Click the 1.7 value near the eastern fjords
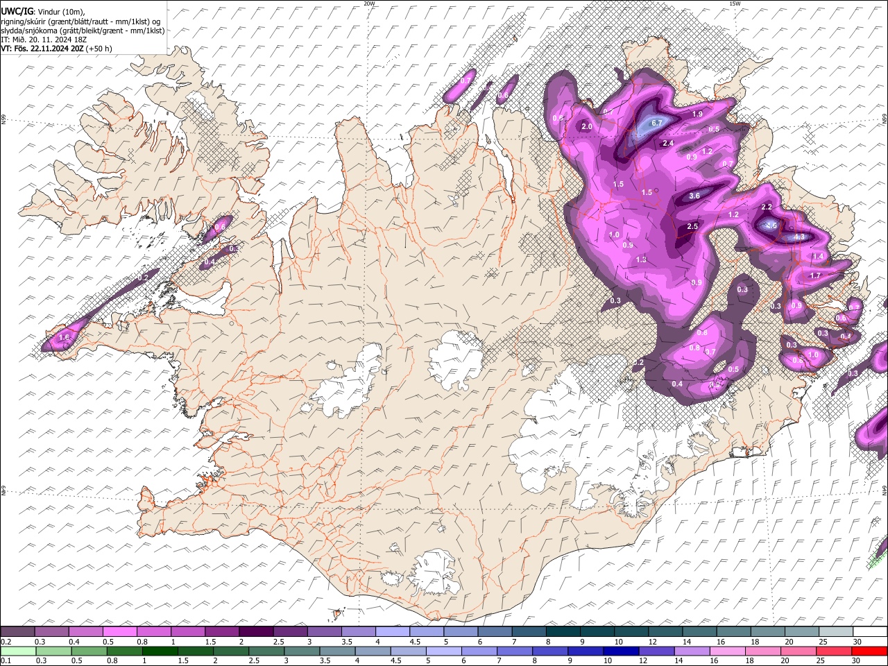The image size is (888, 666). (815, 275)
